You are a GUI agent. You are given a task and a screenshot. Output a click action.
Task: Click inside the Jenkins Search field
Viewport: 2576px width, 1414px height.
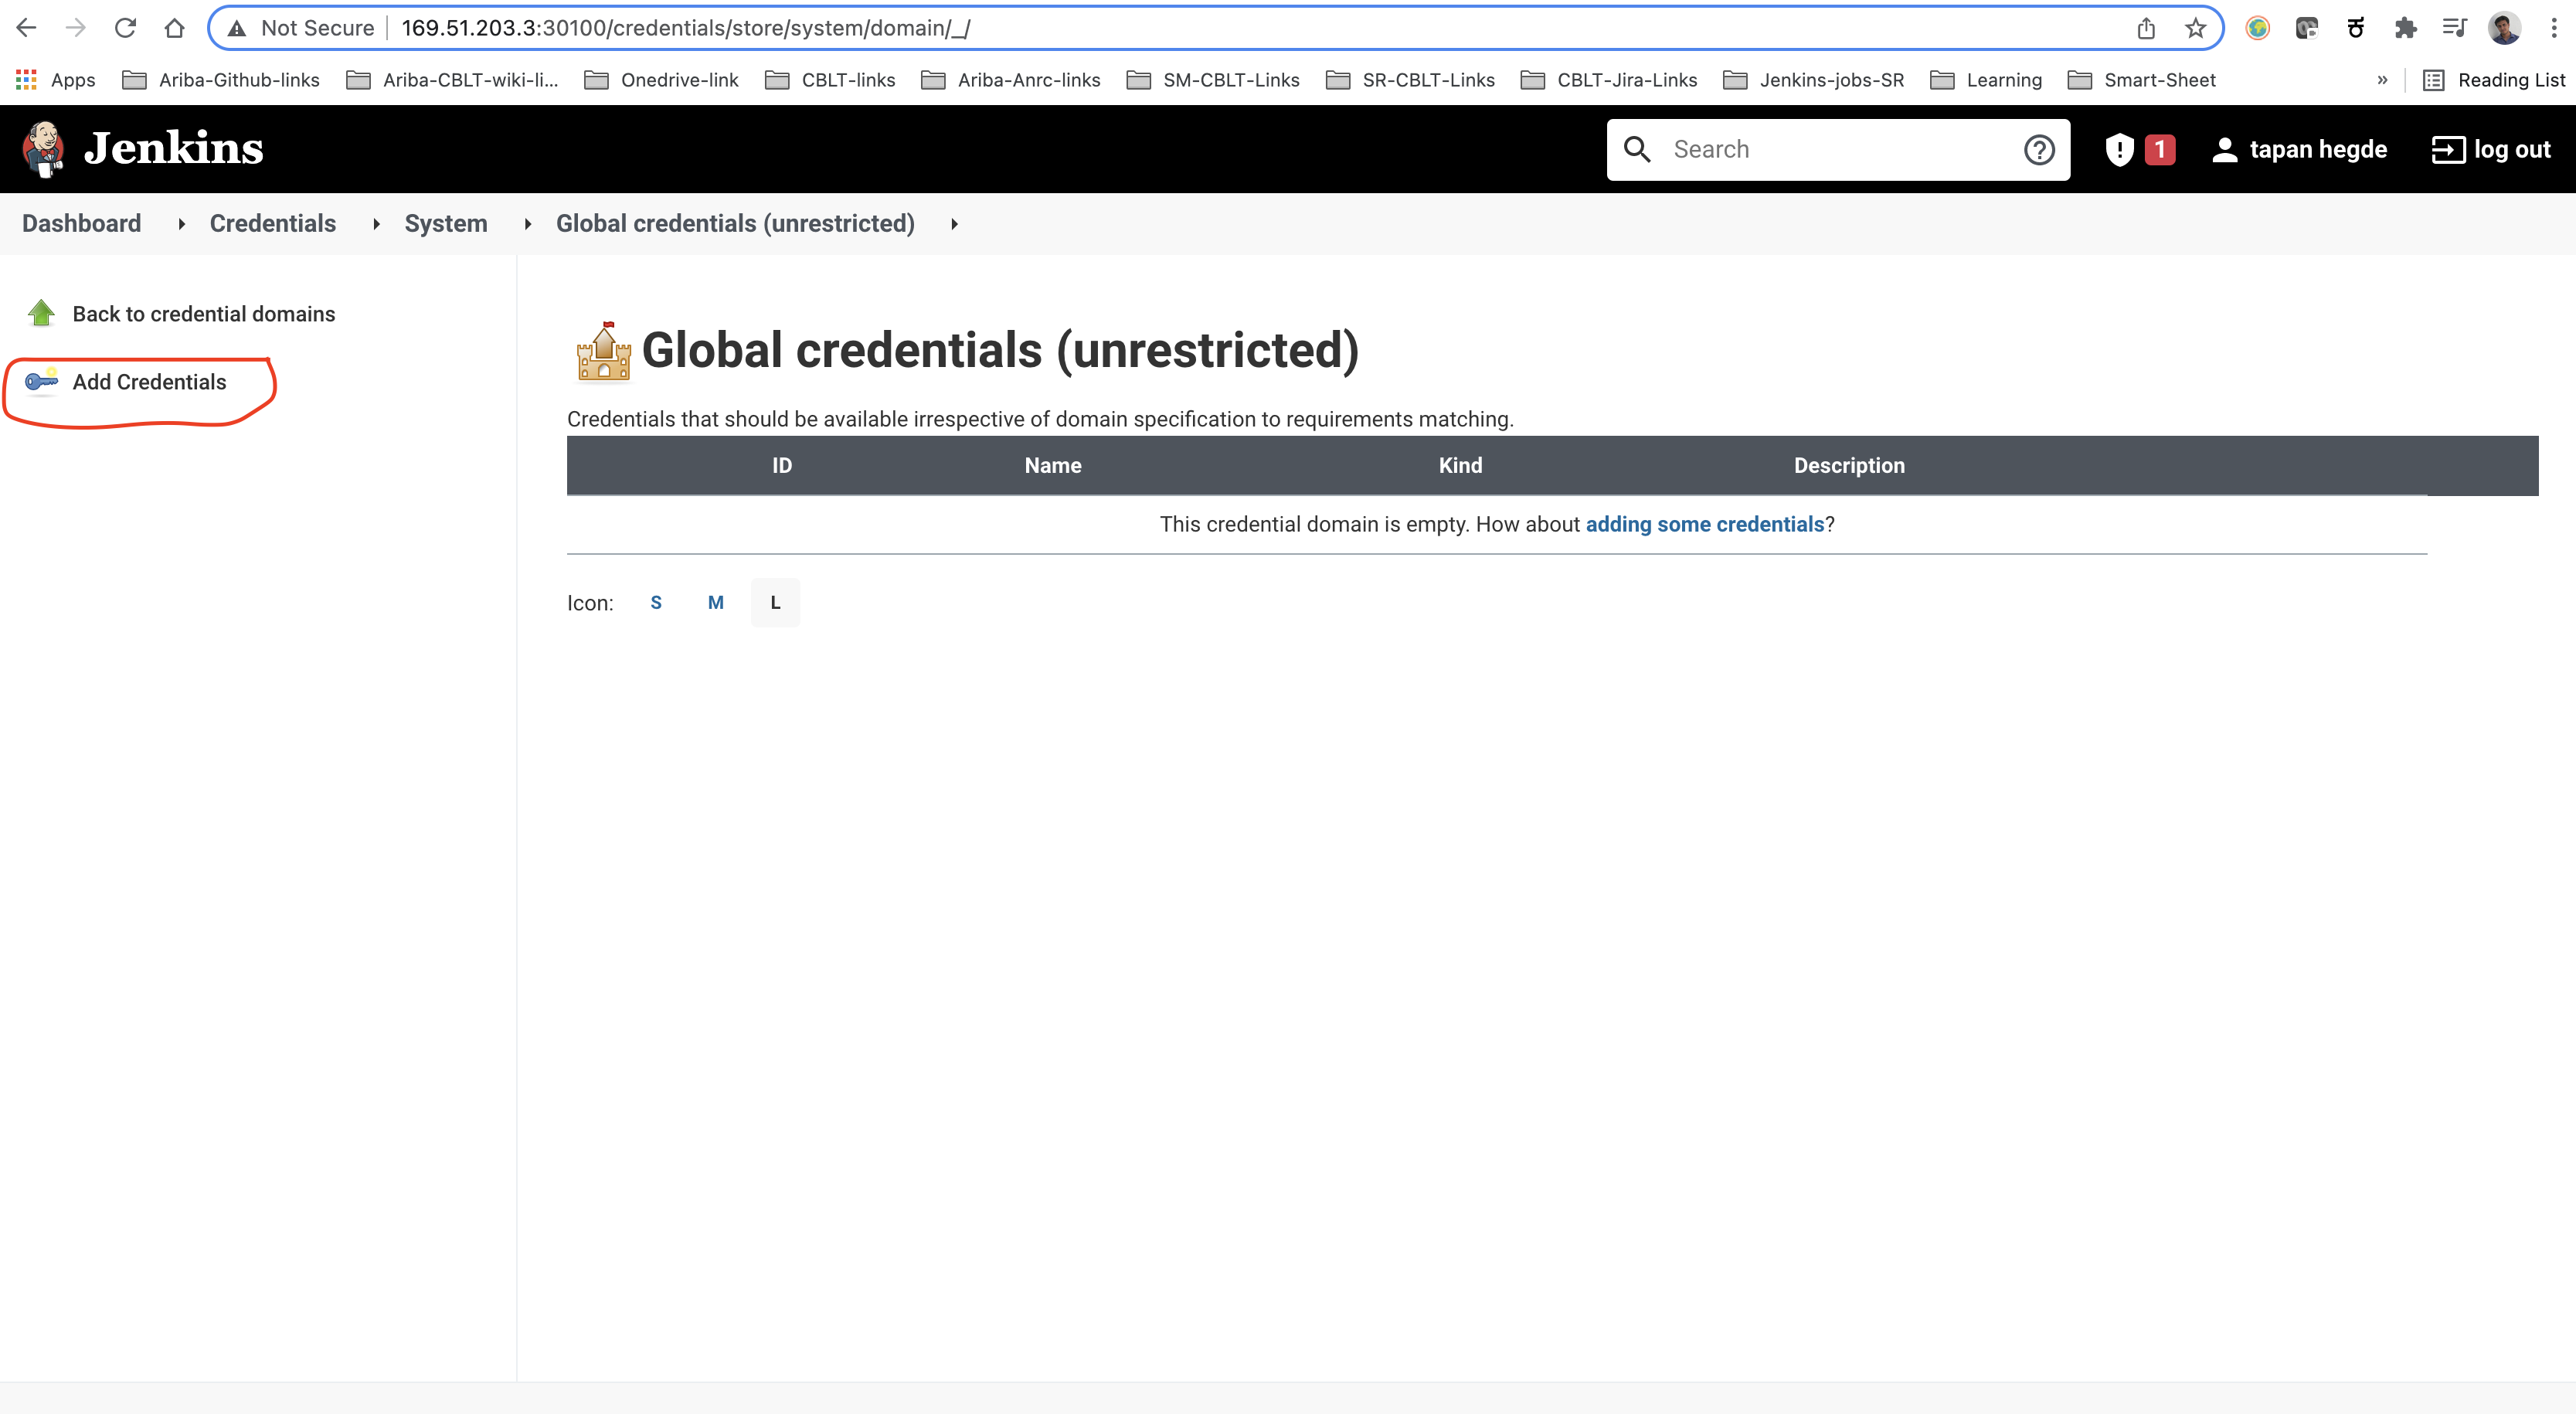1840,149
